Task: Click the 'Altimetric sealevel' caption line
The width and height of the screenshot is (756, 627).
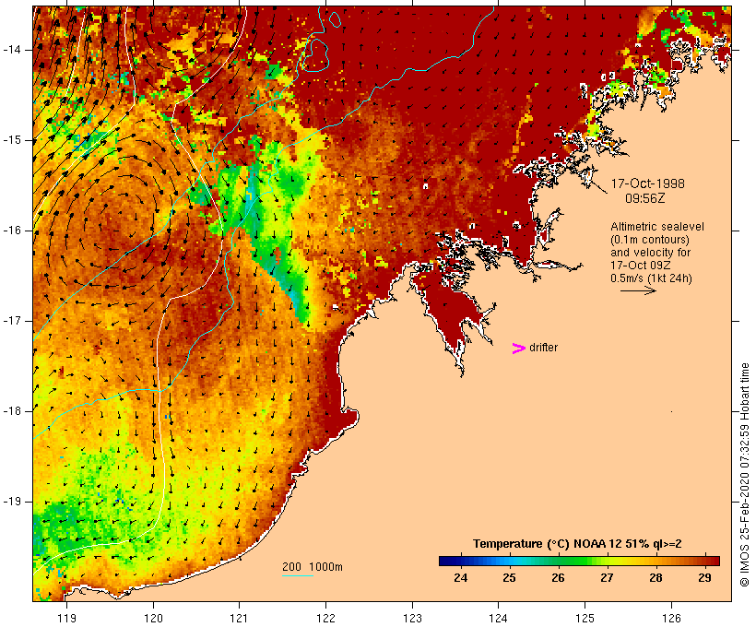Action: click(x=657, y=227)
